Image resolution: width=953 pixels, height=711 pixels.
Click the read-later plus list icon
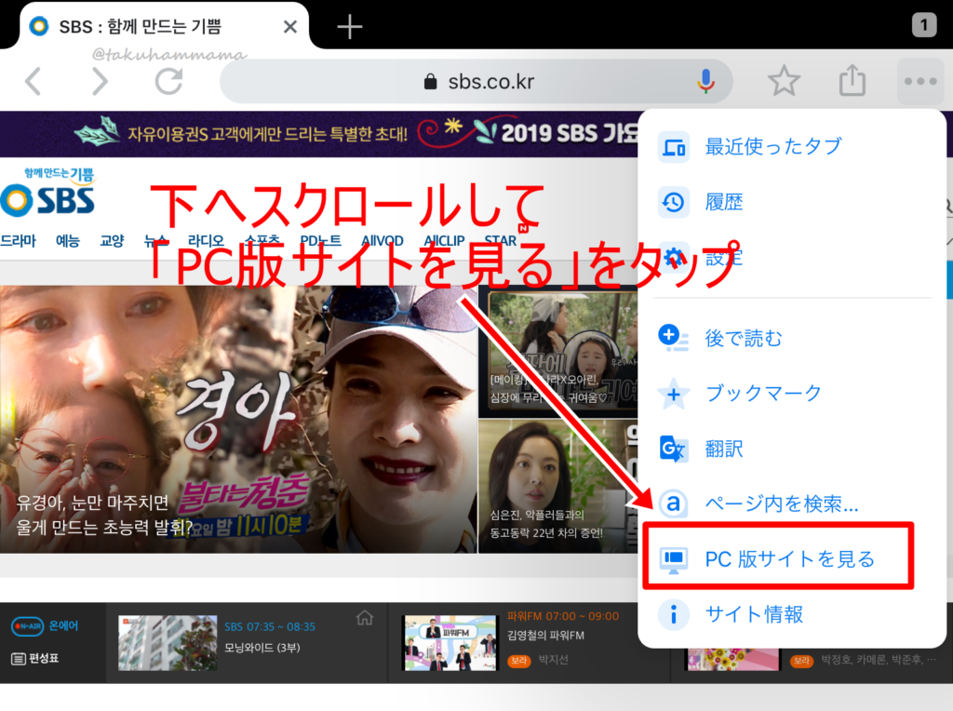tap(674, 338)
